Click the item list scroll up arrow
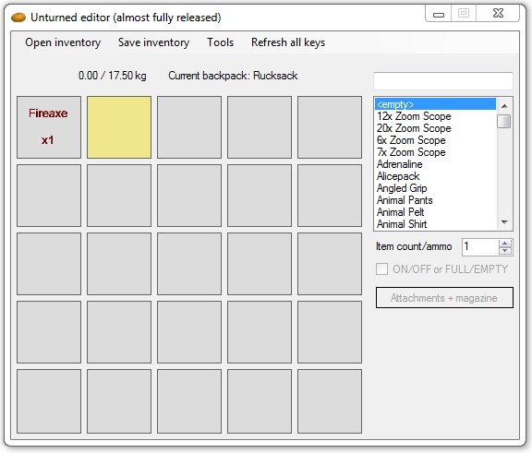The height and width of the screenshot is (453, 532). tap(504, 106)
